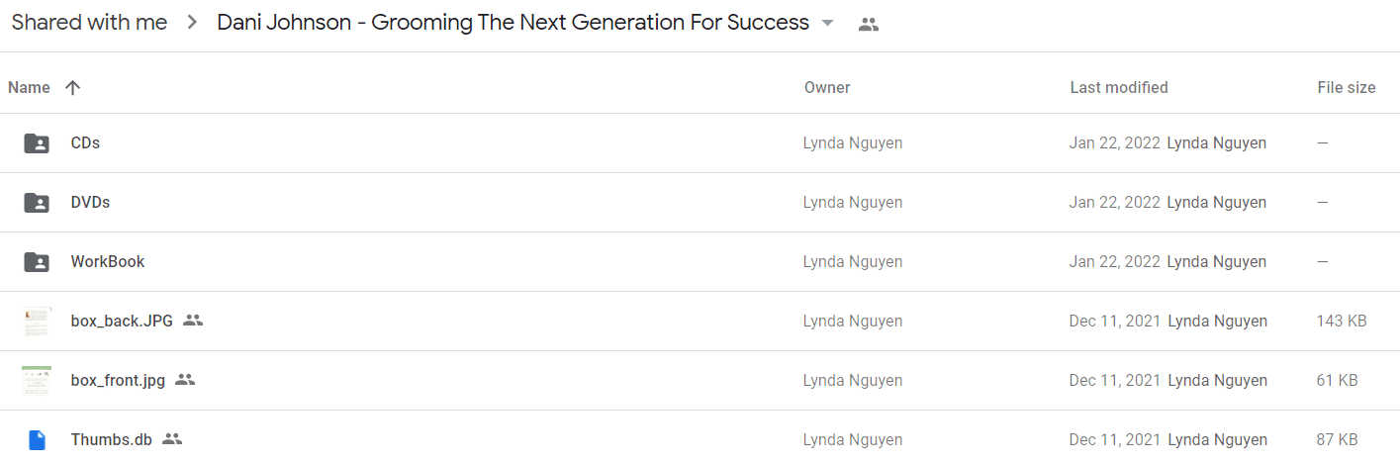
Task: Click the Name column header
Action: click(29, 87)
